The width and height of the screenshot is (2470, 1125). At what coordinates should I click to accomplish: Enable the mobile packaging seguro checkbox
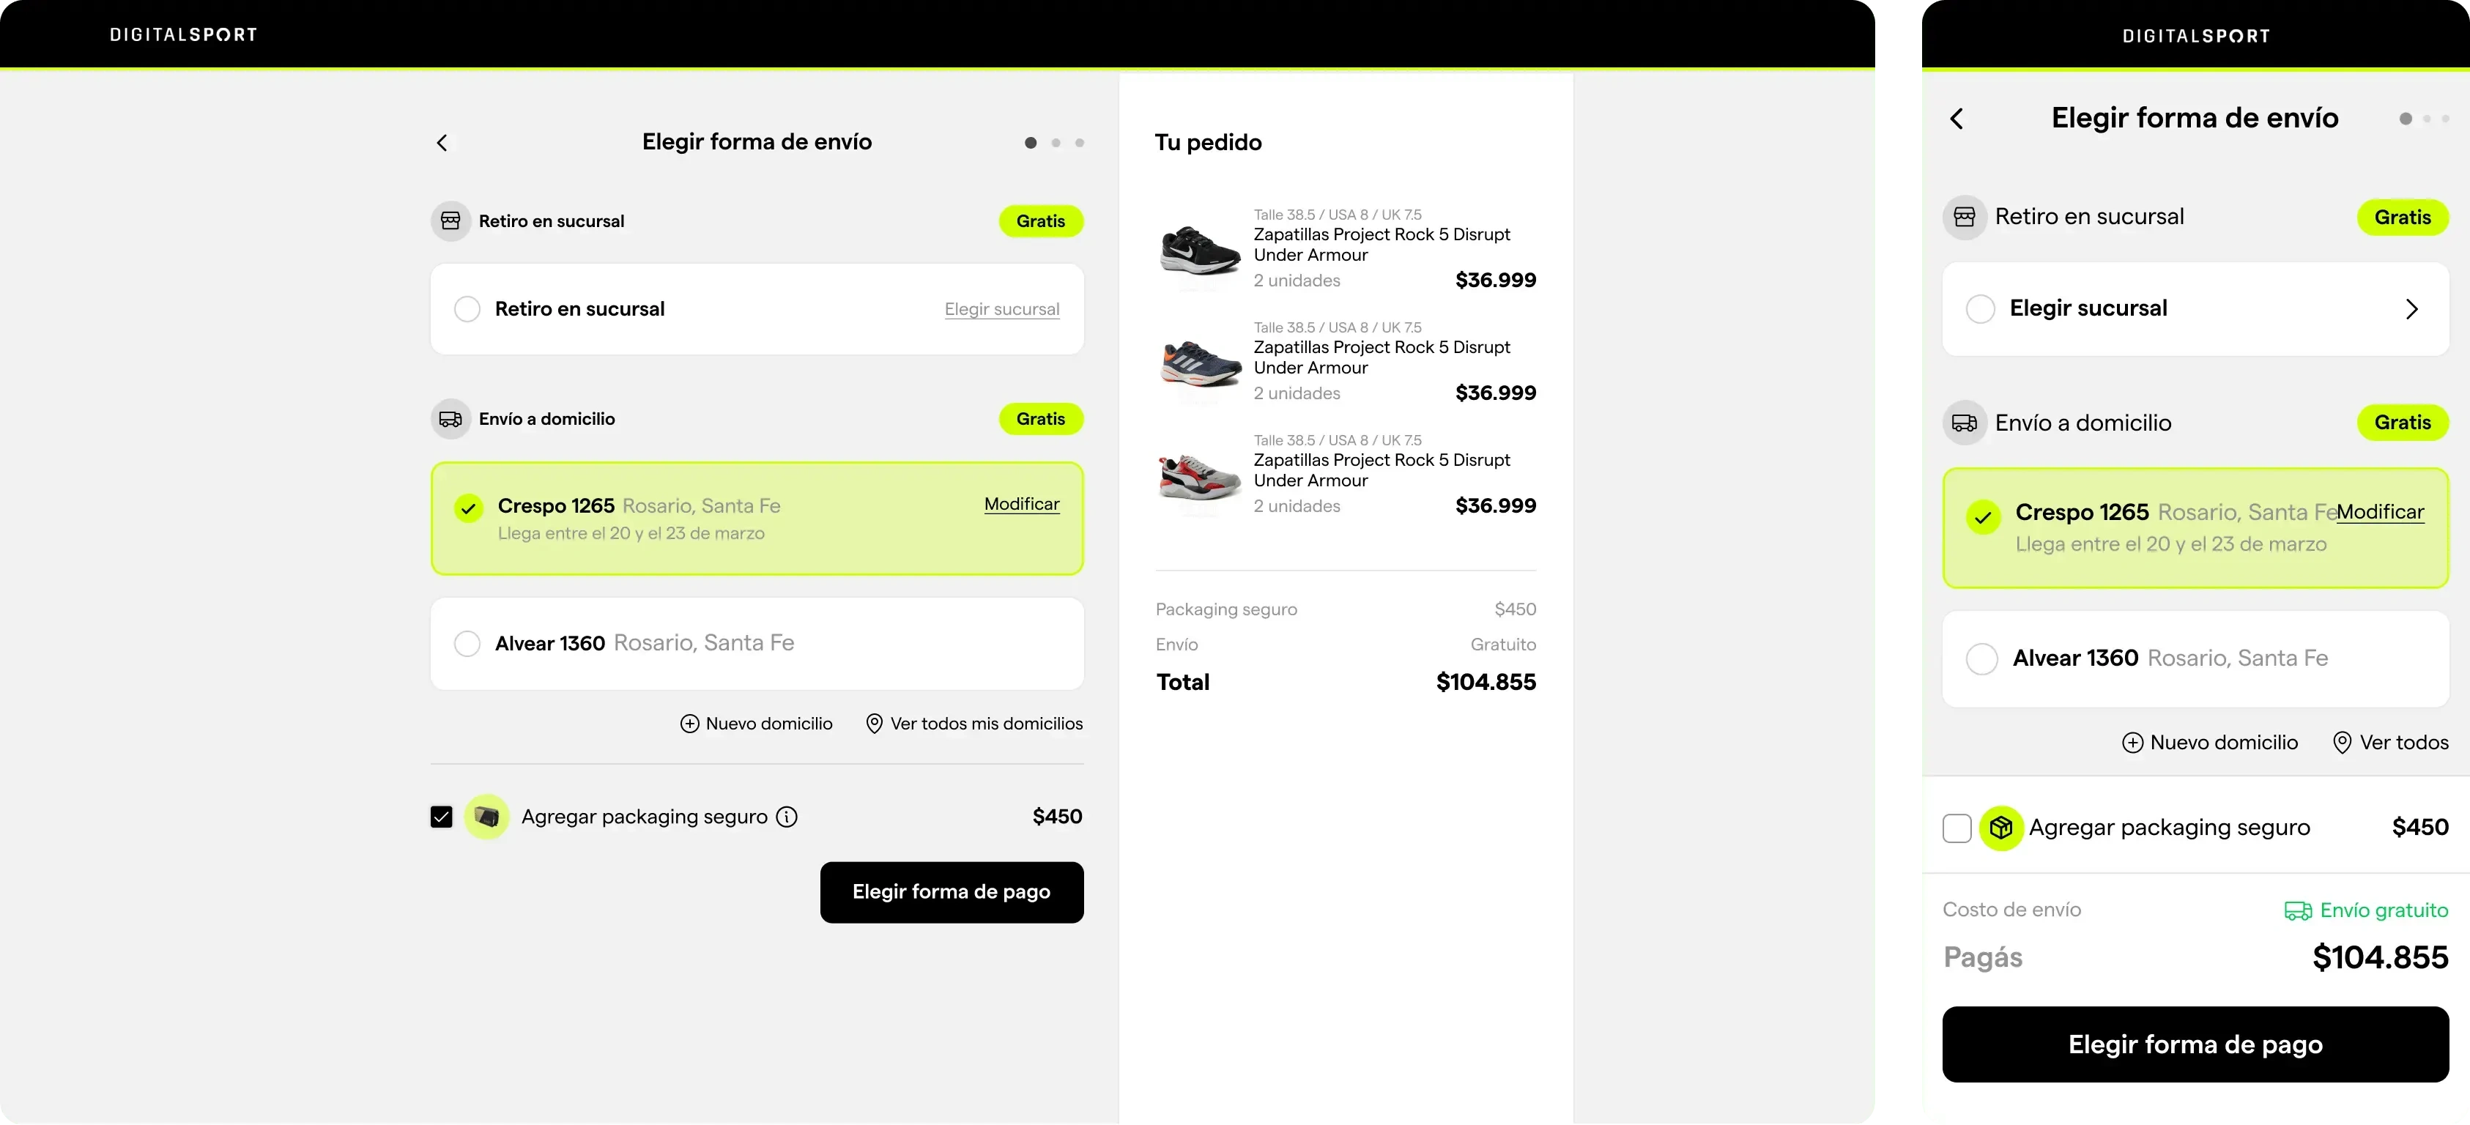point(1956,828)
